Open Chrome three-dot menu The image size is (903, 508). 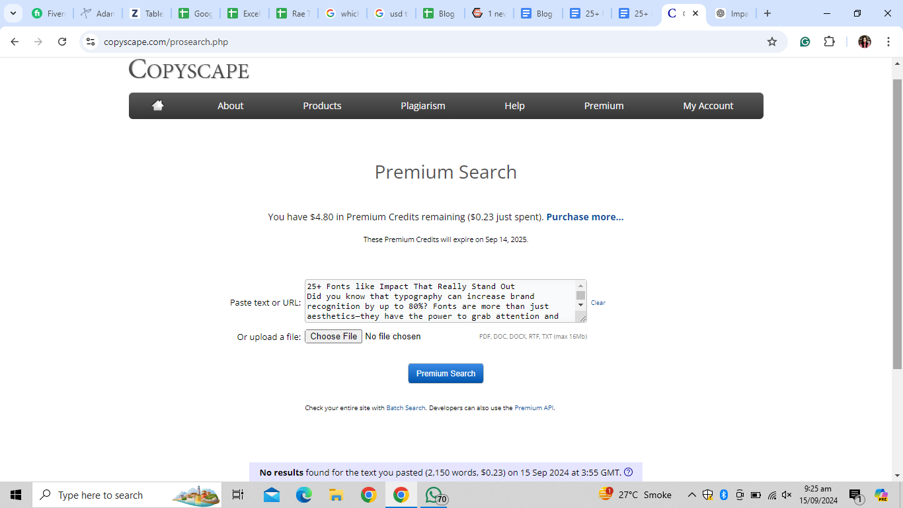click(x=888, y=42)
